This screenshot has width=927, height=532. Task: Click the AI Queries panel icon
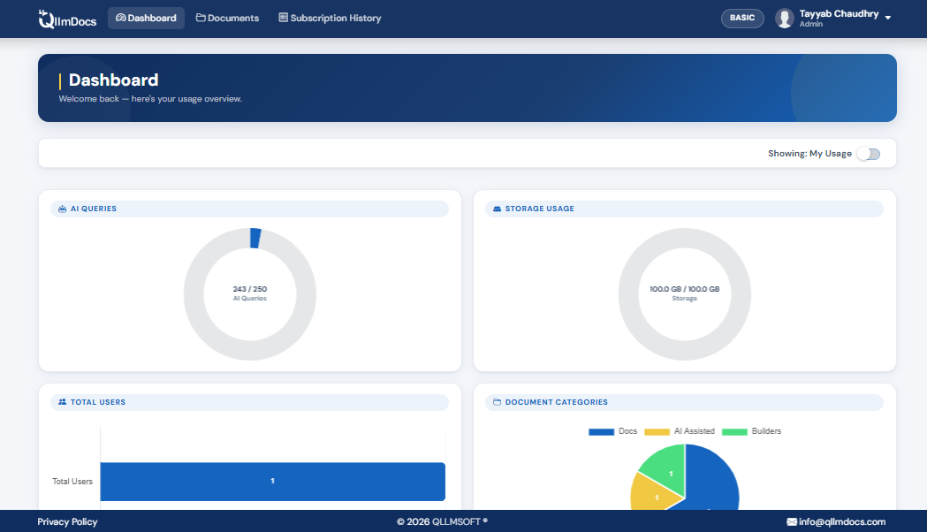(61, 209)
